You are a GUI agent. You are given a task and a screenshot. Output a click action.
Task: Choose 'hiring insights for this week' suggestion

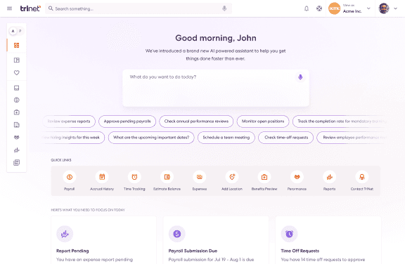[73, 138]
